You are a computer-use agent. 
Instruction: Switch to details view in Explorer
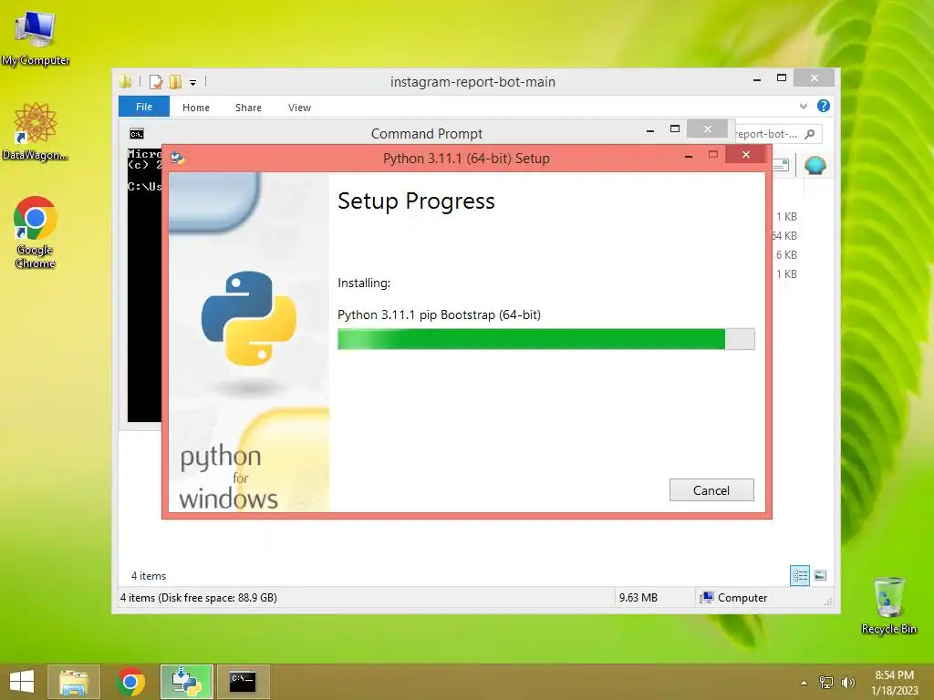800,575
